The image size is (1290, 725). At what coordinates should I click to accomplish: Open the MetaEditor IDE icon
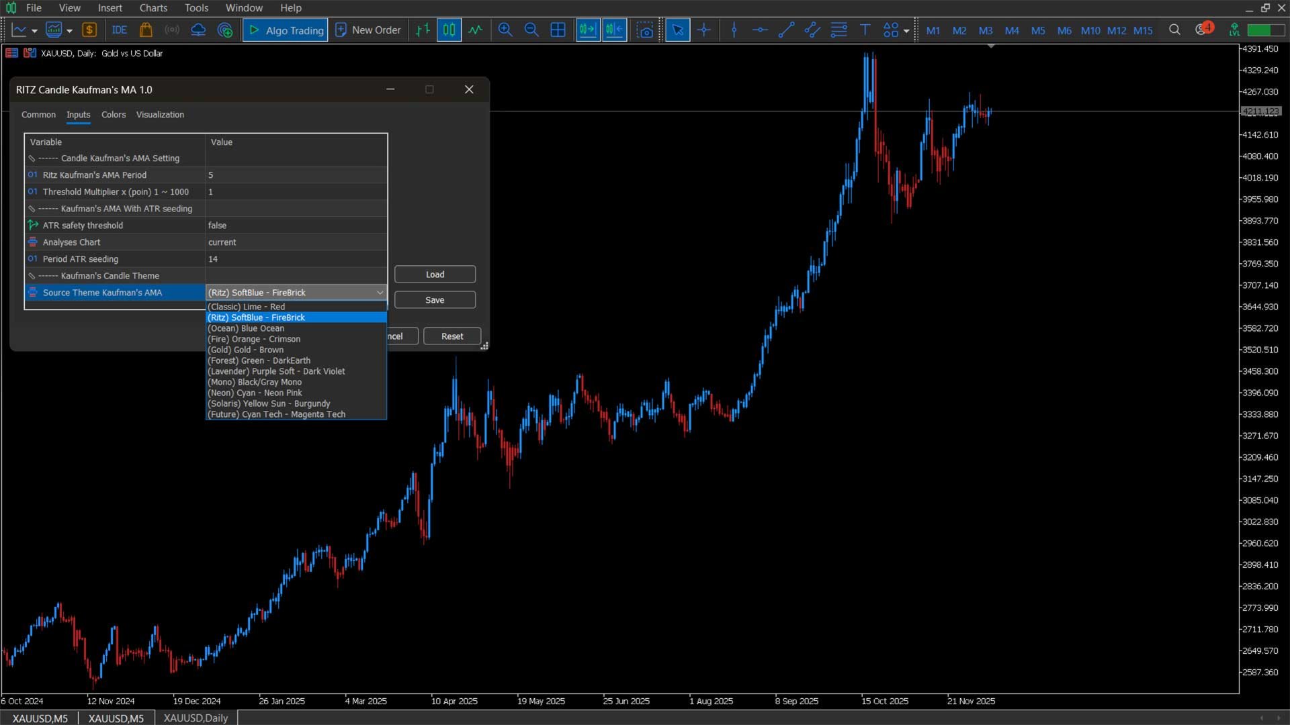tap(120, 30)
